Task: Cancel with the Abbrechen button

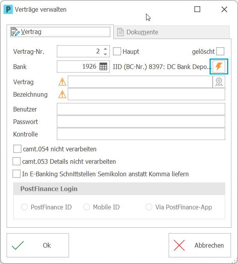Action: click(200, 245)
